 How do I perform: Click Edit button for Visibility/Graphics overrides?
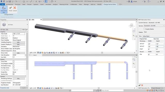point(19,42)
